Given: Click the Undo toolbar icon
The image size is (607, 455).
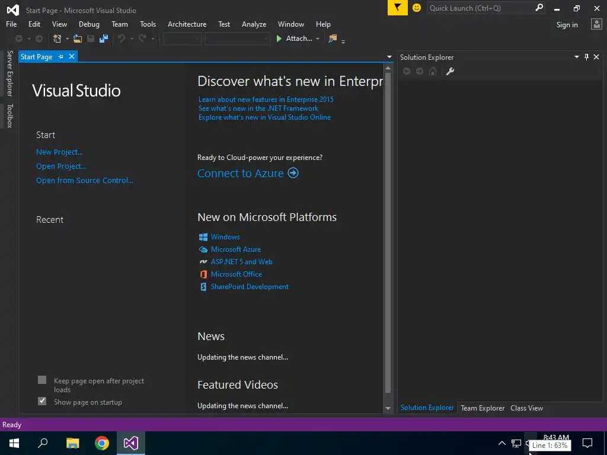Looking at the screenshot, I should point(122,39).
